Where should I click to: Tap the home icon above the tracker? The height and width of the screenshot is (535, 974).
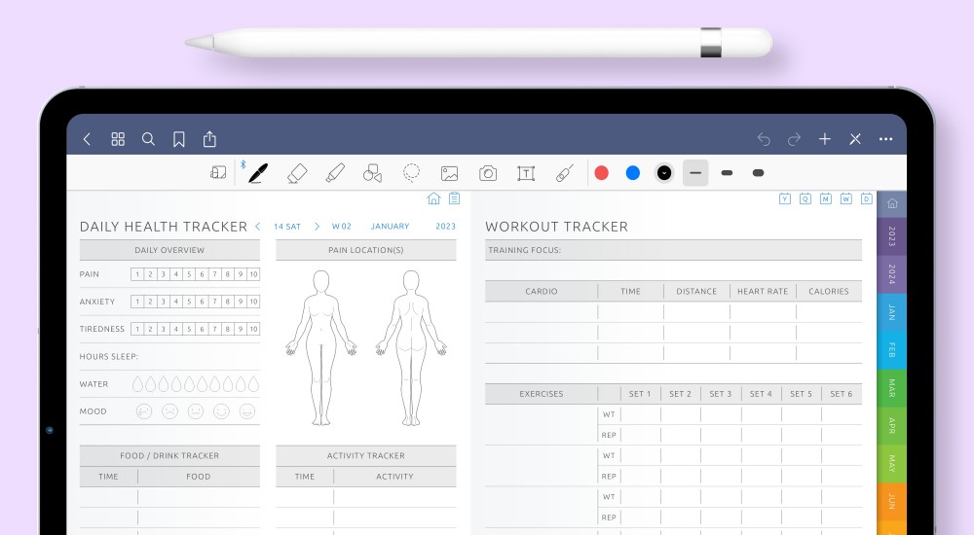pyautogui.click(x=433, y=198)
